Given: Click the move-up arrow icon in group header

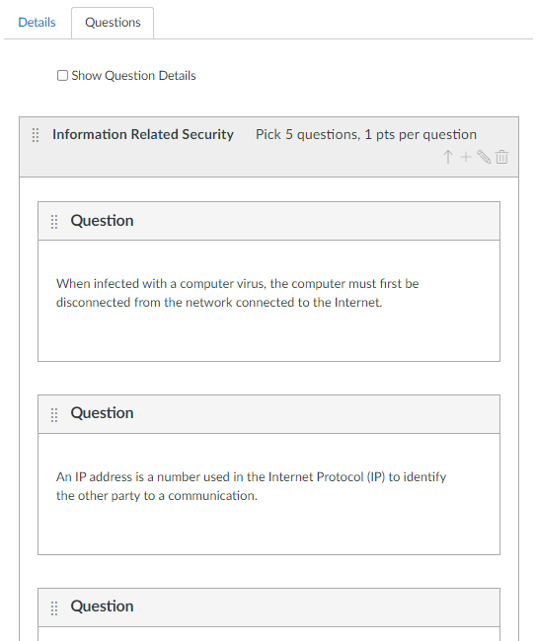Looking at the screenshot, I should [x=448, y=157].
